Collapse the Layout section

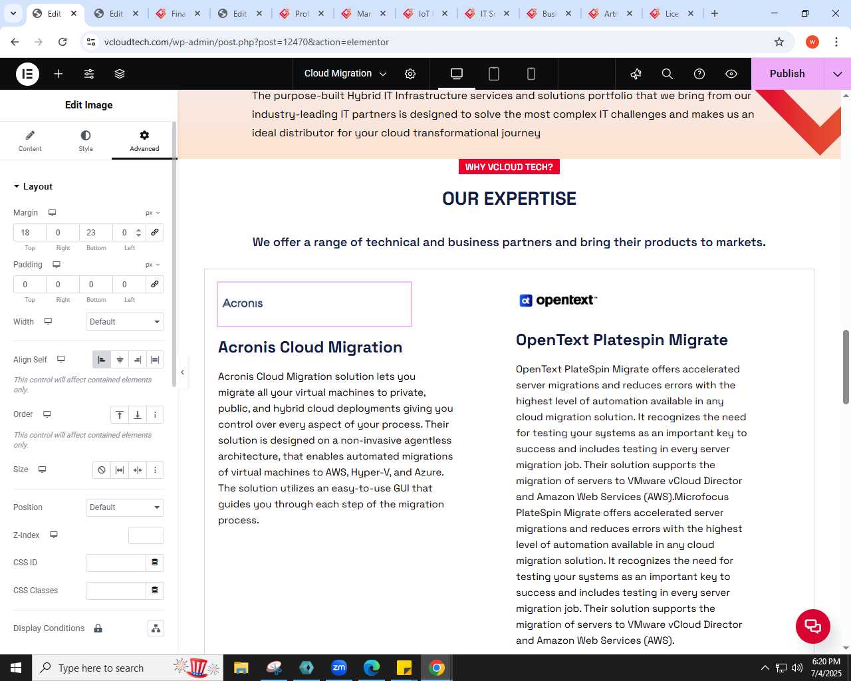tap(33, 187)
